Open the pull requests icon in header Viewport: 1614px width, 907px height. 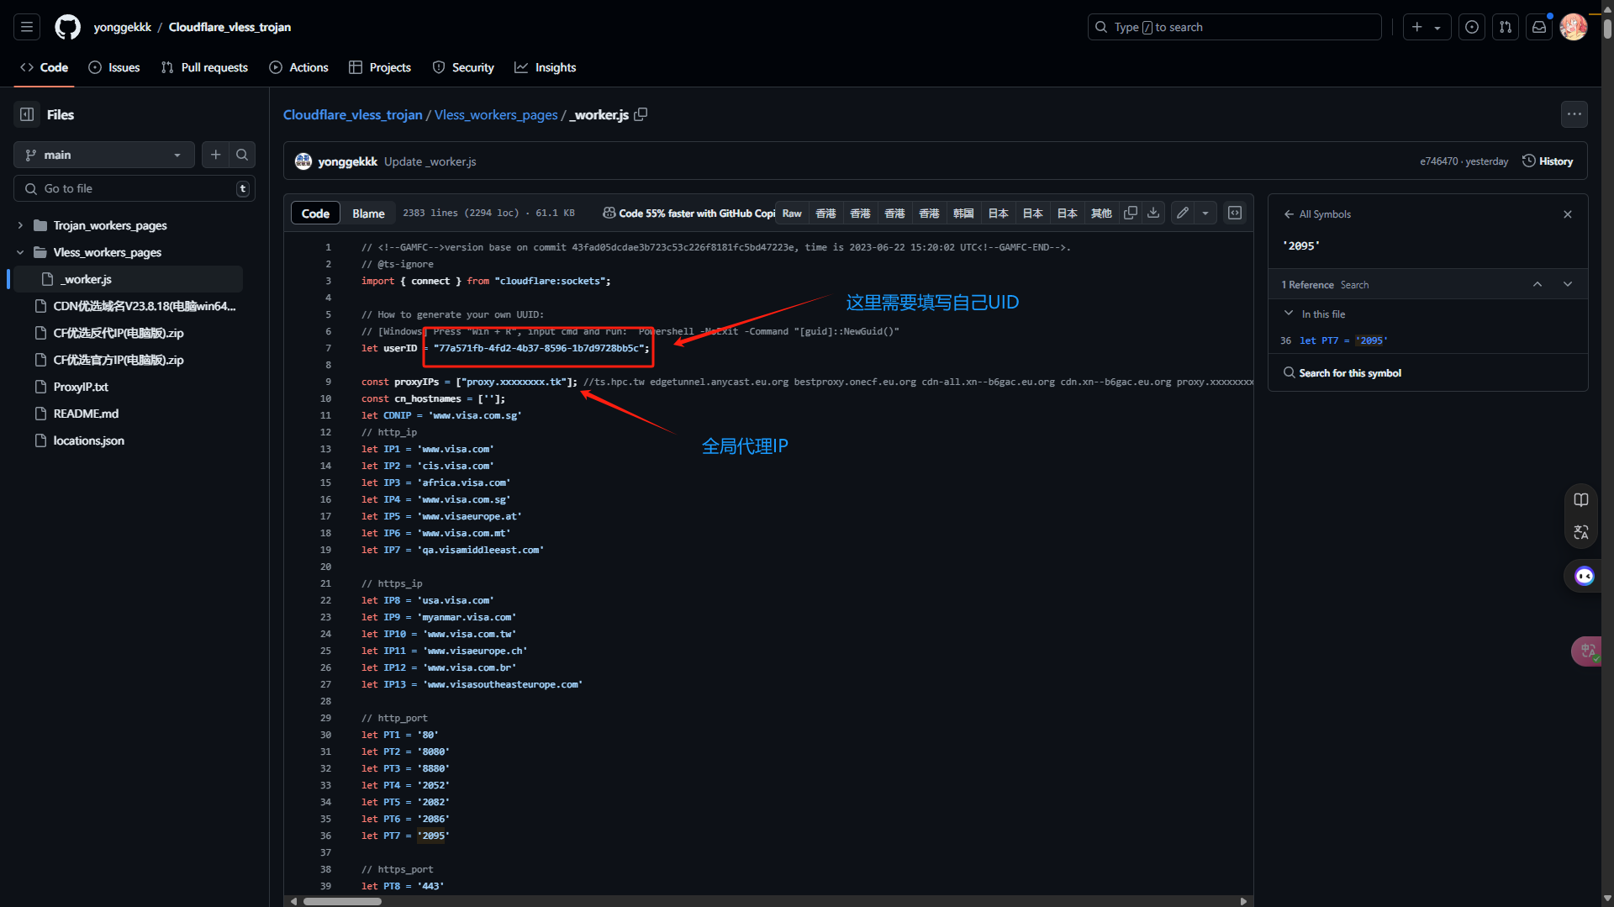pyautogui.click(x=1506, y=27)
